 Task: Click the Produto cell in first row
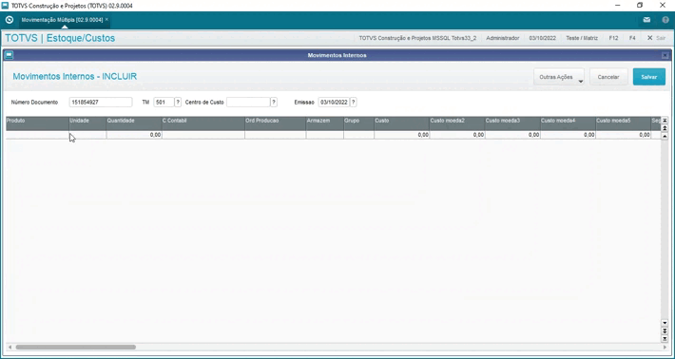37,135
